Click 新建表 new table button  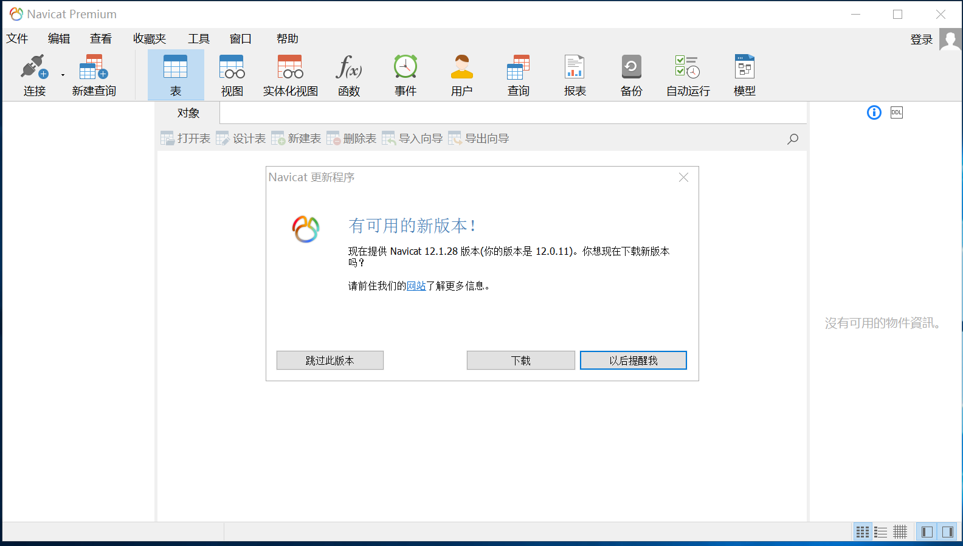pos(296,139)
